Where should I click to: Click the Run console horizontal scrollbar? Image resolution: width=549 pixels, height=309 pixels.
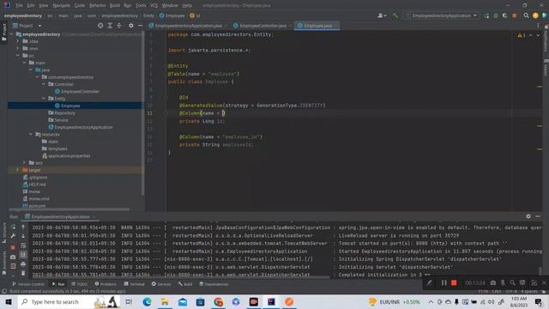pyautogui.click(x=180, y=276)
